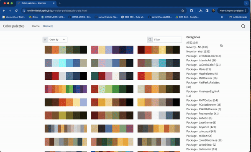Click the sort icon beside Order By

point(45,40)
